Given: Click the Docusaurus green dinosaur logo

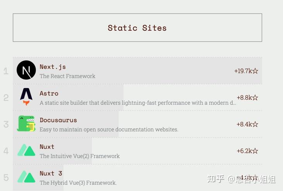Looking at the screenshot, I should (26, 124).
